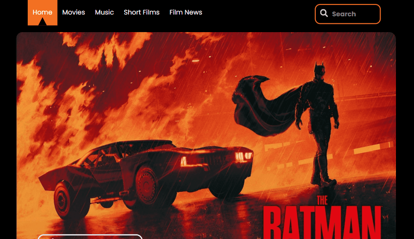The width and height of the screenshot is (414, 239).
Task: Open the Home nav tab
Action: pyautogui.click(x=43, y=12)
